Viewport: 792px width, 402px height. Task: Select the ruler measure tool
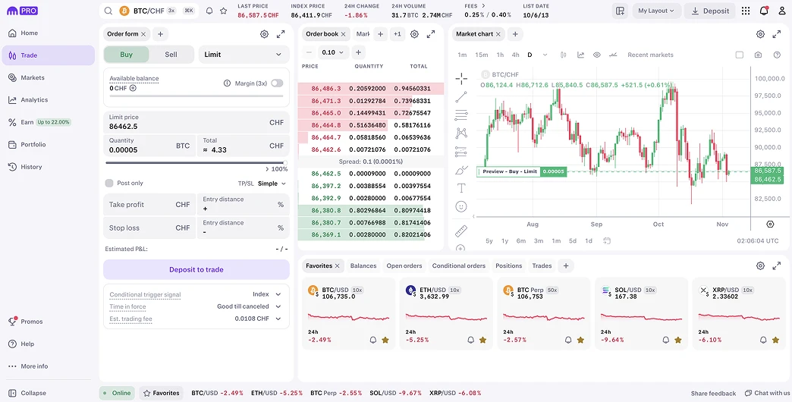coord(461,231)
